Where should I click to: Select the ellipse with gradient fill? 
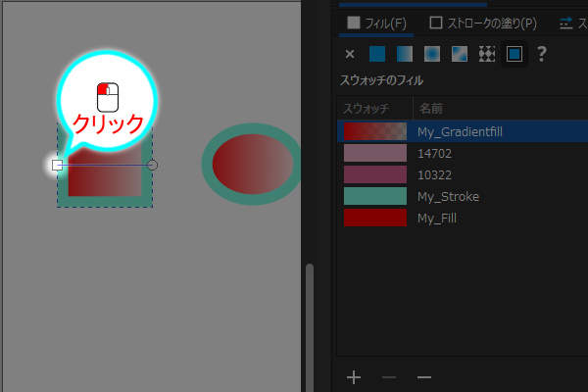(x=252, y=164)
